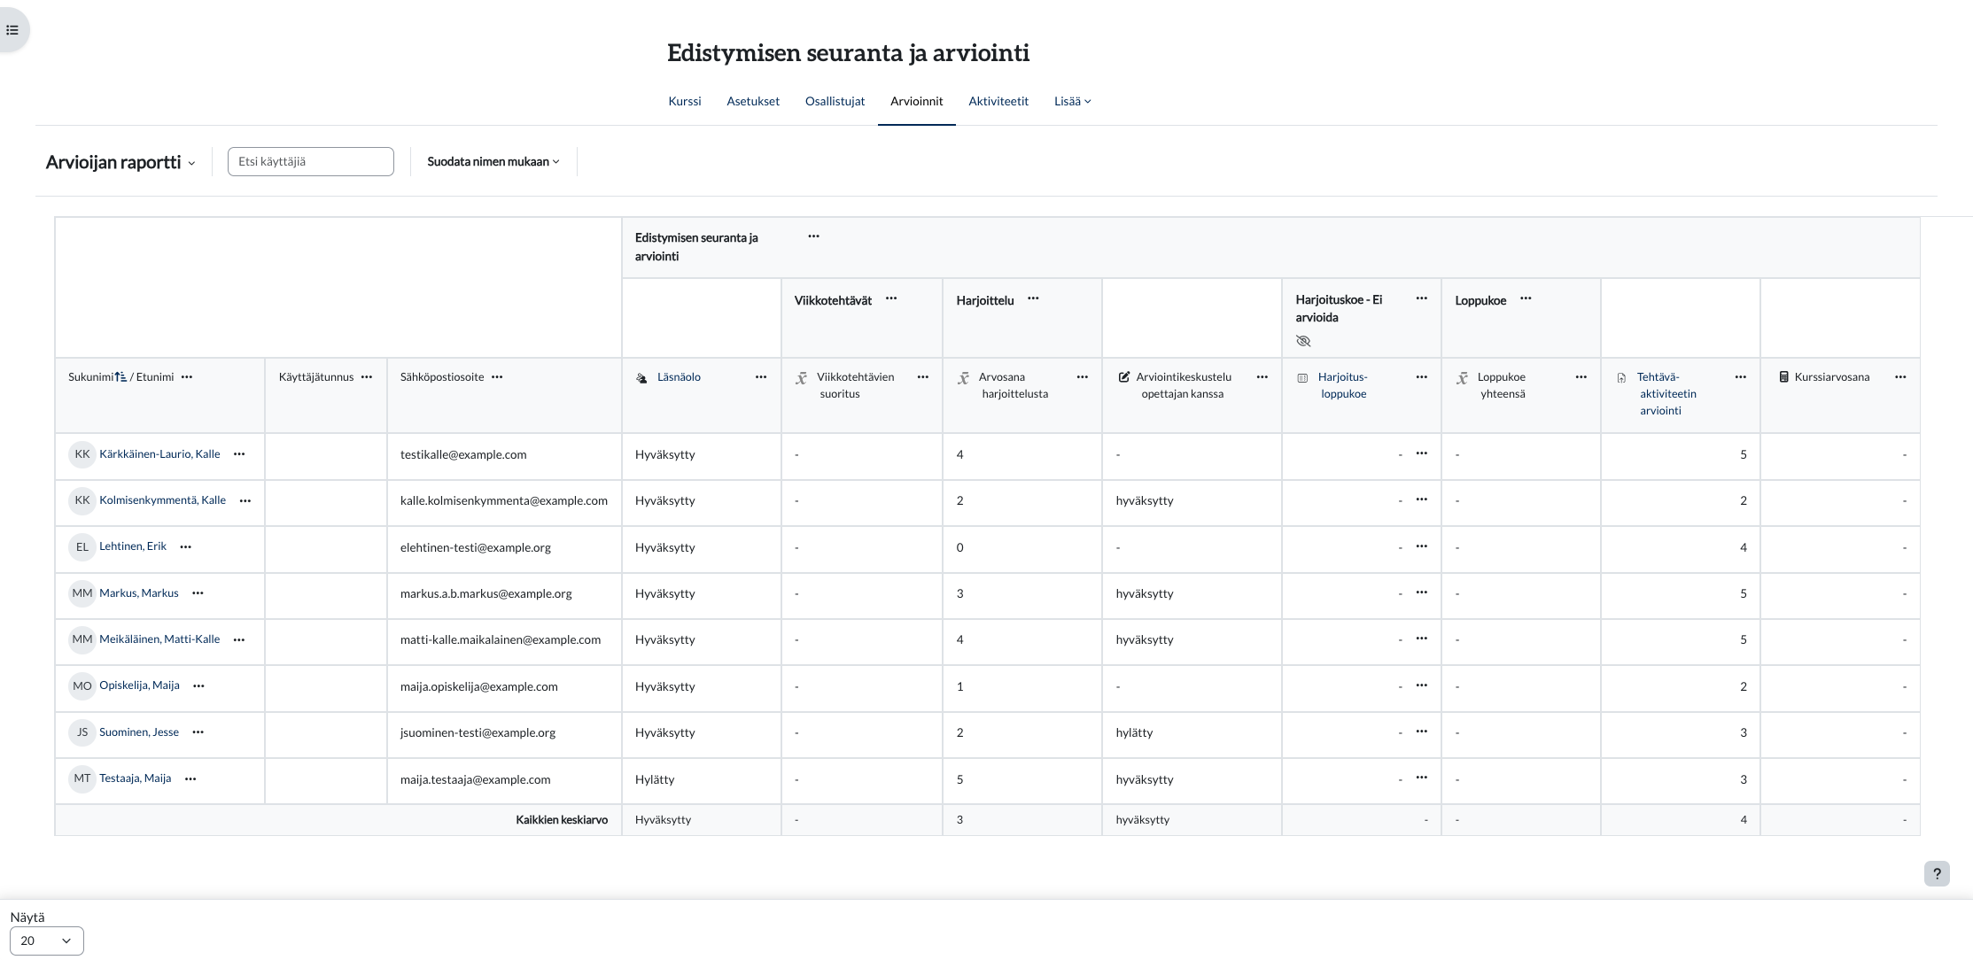Open the course index drawer icon
1973x960 pixels.
pos(12,30)
